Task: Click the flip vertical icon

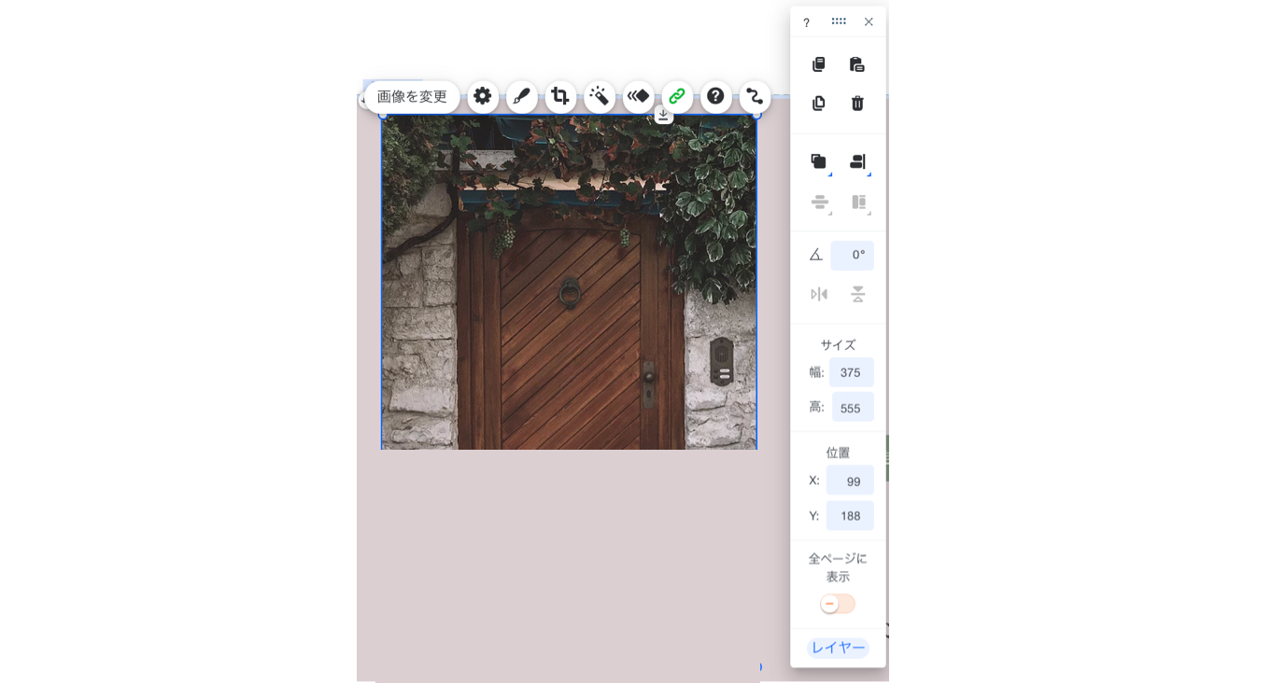Action: tap(858, 295)
